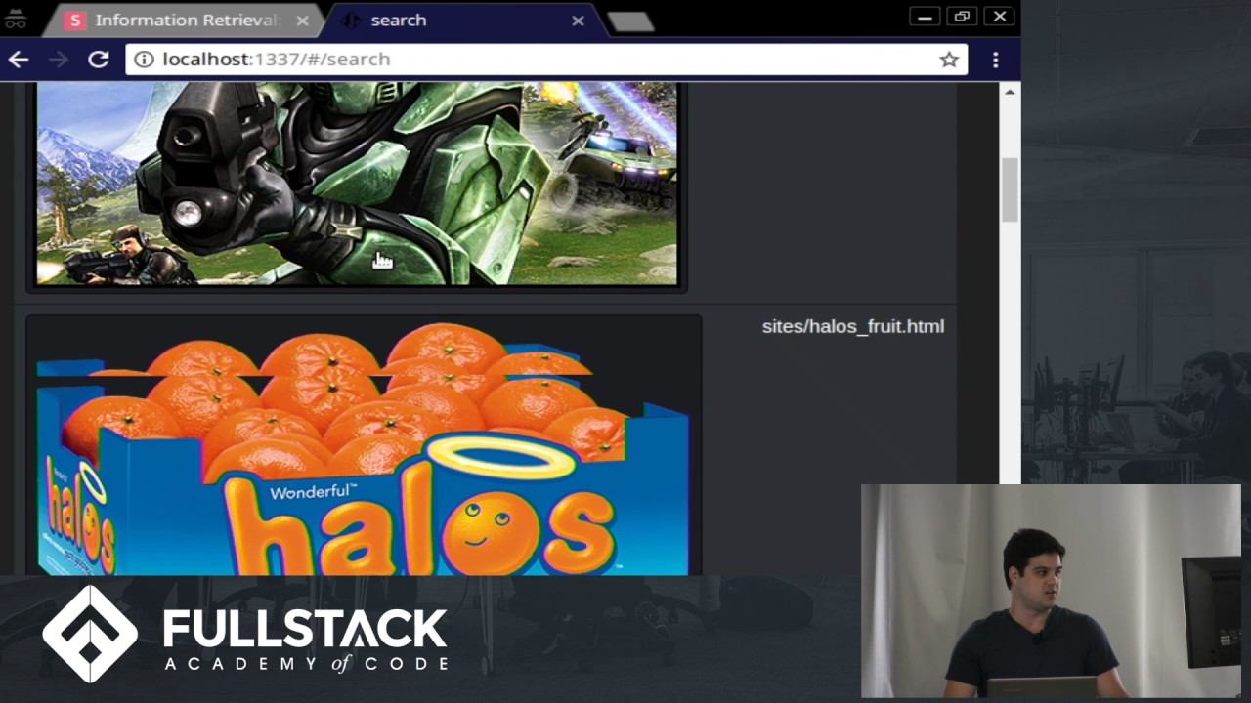Viewport: 1251px width, 703px height.
Task: Open a new browser tab
Action: click(630, 21)
